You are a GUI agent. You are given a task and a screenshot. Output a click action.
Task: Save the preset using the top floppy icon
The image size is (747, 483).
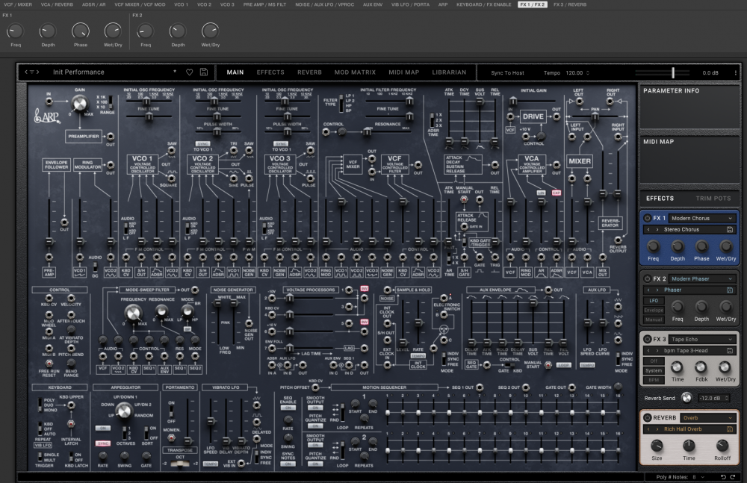pyautogui.click(x=203, y=72)
